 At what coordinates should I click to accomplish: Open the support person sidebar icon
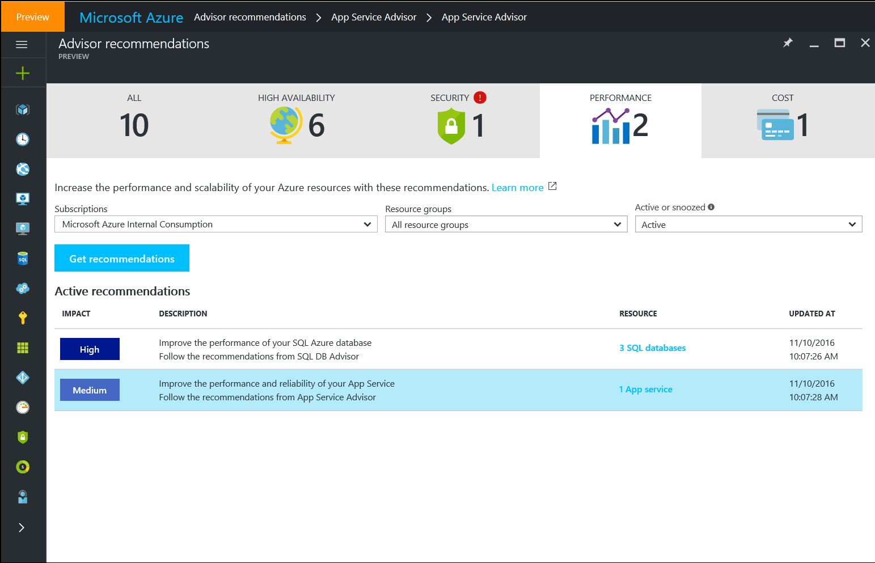coord(23,497)
